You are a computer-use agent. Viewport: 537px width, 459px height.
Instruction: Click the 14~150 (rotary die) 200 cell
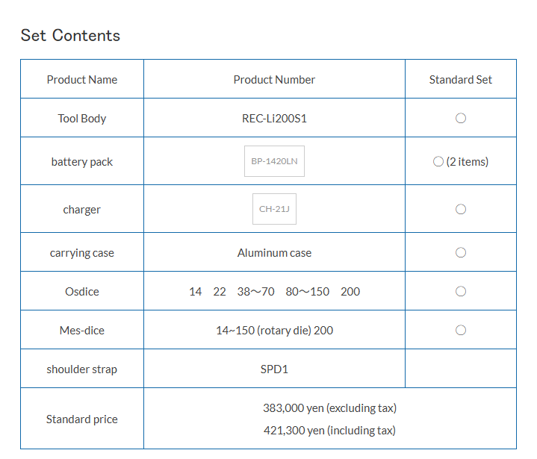point(274,331)
